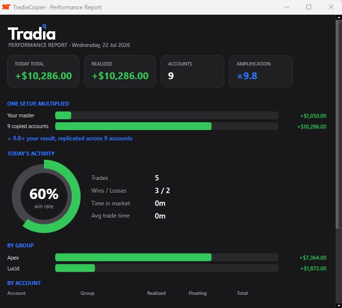Screen dimensions: 342x308
Task: Click the scrollbar down arrow
Action: [339, 306]
